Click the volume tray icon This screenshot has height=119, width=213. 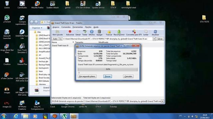tap(192, 116)
